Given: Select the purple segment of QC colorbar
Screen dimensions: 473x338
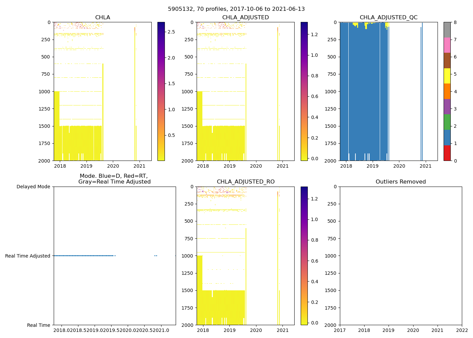Looking at the screenshot, I should tap(447, 106).
